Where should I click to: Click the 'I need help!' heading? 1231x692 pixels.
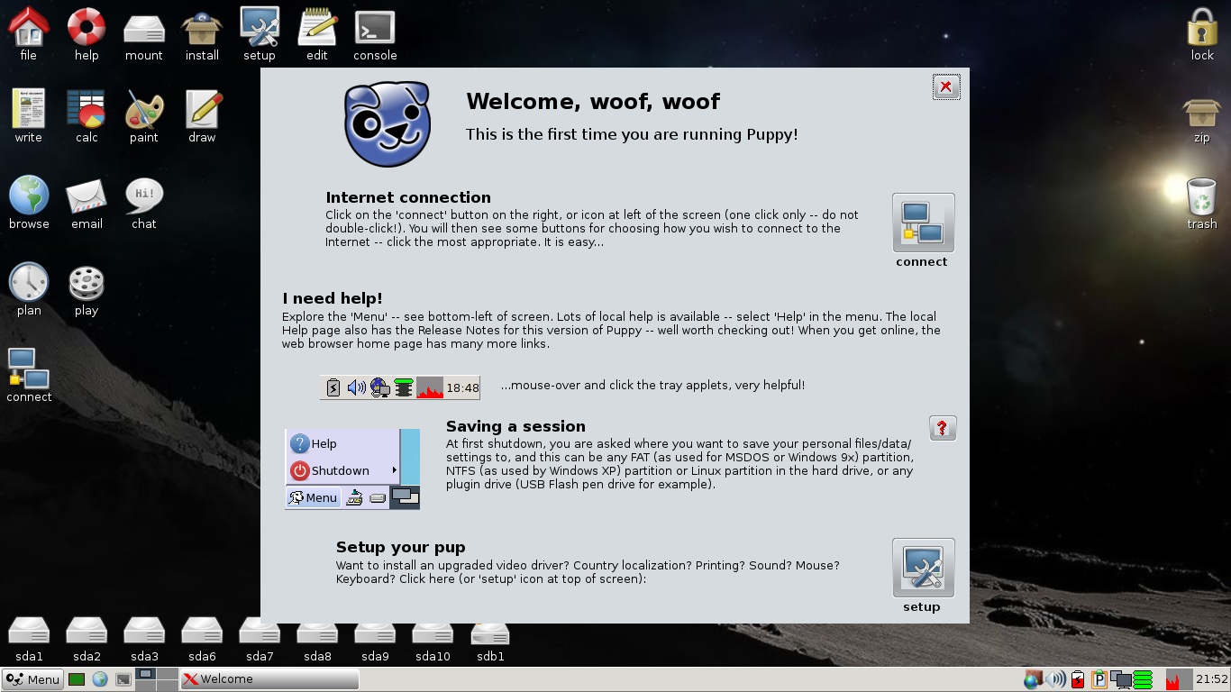coord(333,298)
